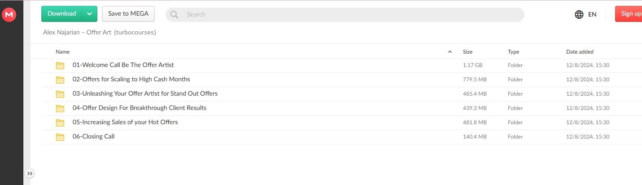This screenshot has height=185, width=642.
Task: Click the green Download button
Action: [x=62, y=14]
